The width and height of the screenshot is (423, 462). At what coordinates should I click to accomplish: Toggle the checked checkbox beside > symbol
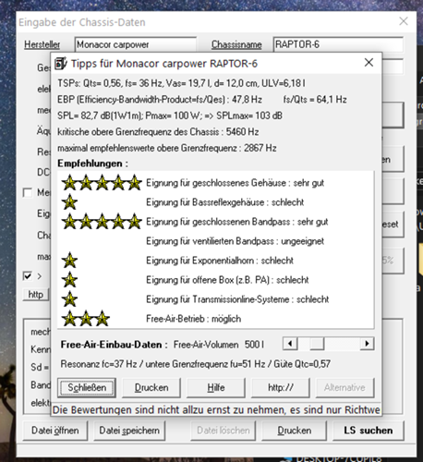coord(28,275)
